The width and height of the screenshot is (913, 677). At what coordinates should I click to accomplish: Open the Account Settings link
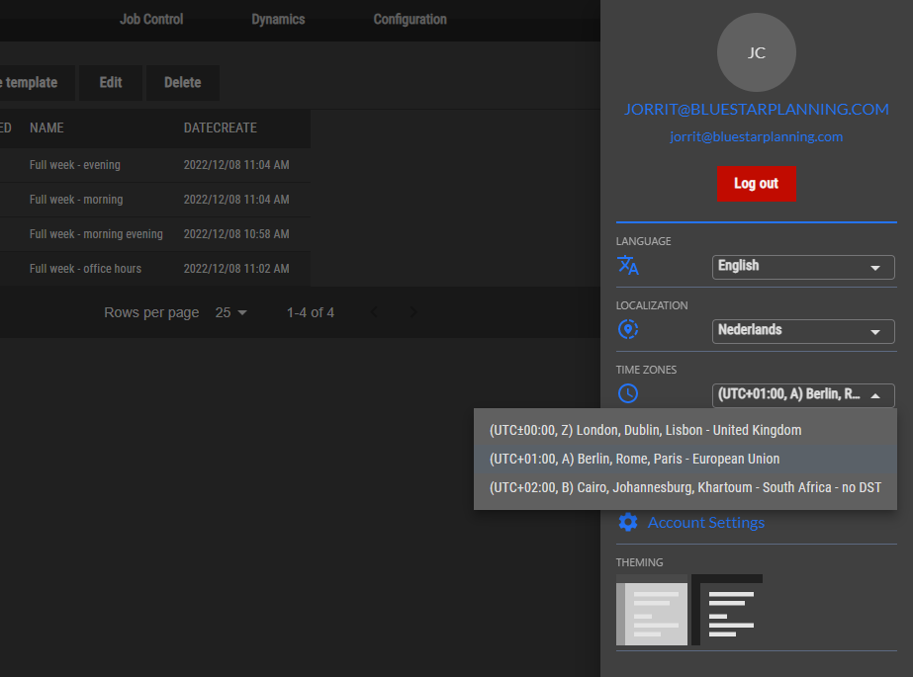pyautogui.click(x=705, y=522)
